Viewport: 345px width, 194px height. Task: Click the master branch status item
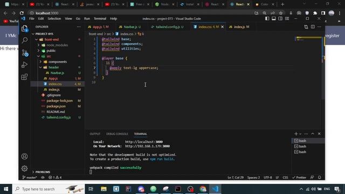point(30,177)
